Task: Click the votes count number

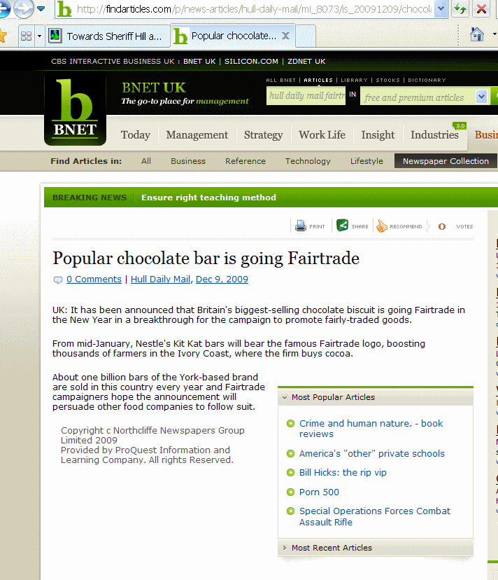Action: 442,226
